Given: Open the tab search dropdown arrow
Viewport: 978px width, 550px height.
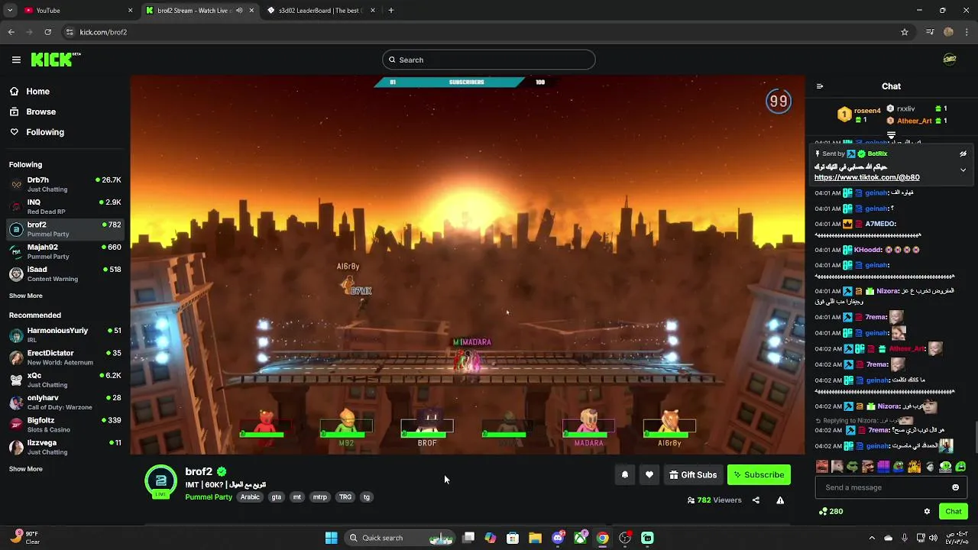Looking at the screenshot, I should point(10,11).
